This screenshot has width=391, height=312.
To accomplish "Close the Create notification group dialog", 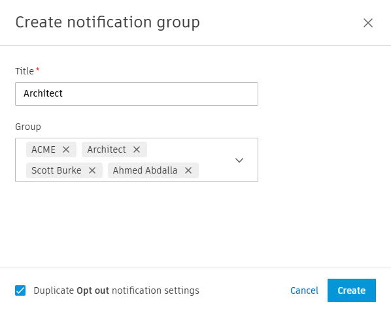I will 368,23.
